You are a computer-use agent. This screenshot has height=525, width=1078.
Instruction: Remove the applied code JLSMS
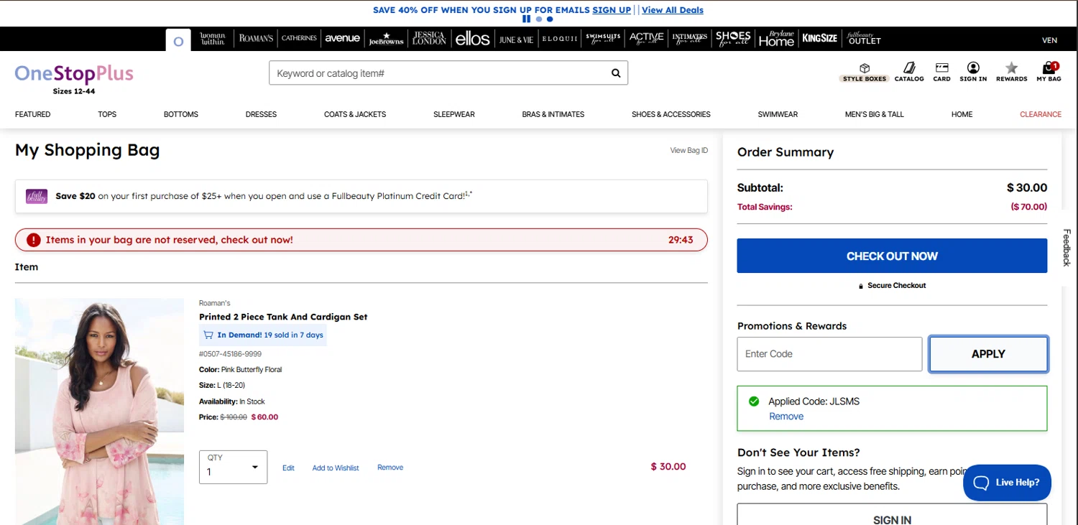click(x=786, y=417)
